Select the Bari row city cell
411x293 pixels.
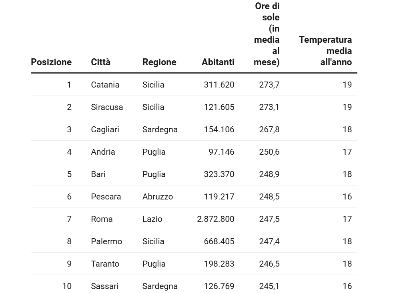(x=98, y=174)
